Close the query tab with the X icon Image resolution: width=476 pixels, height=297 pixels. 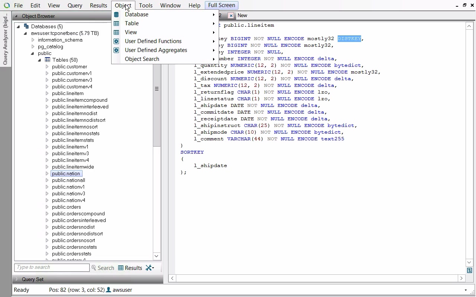[231, 16]
